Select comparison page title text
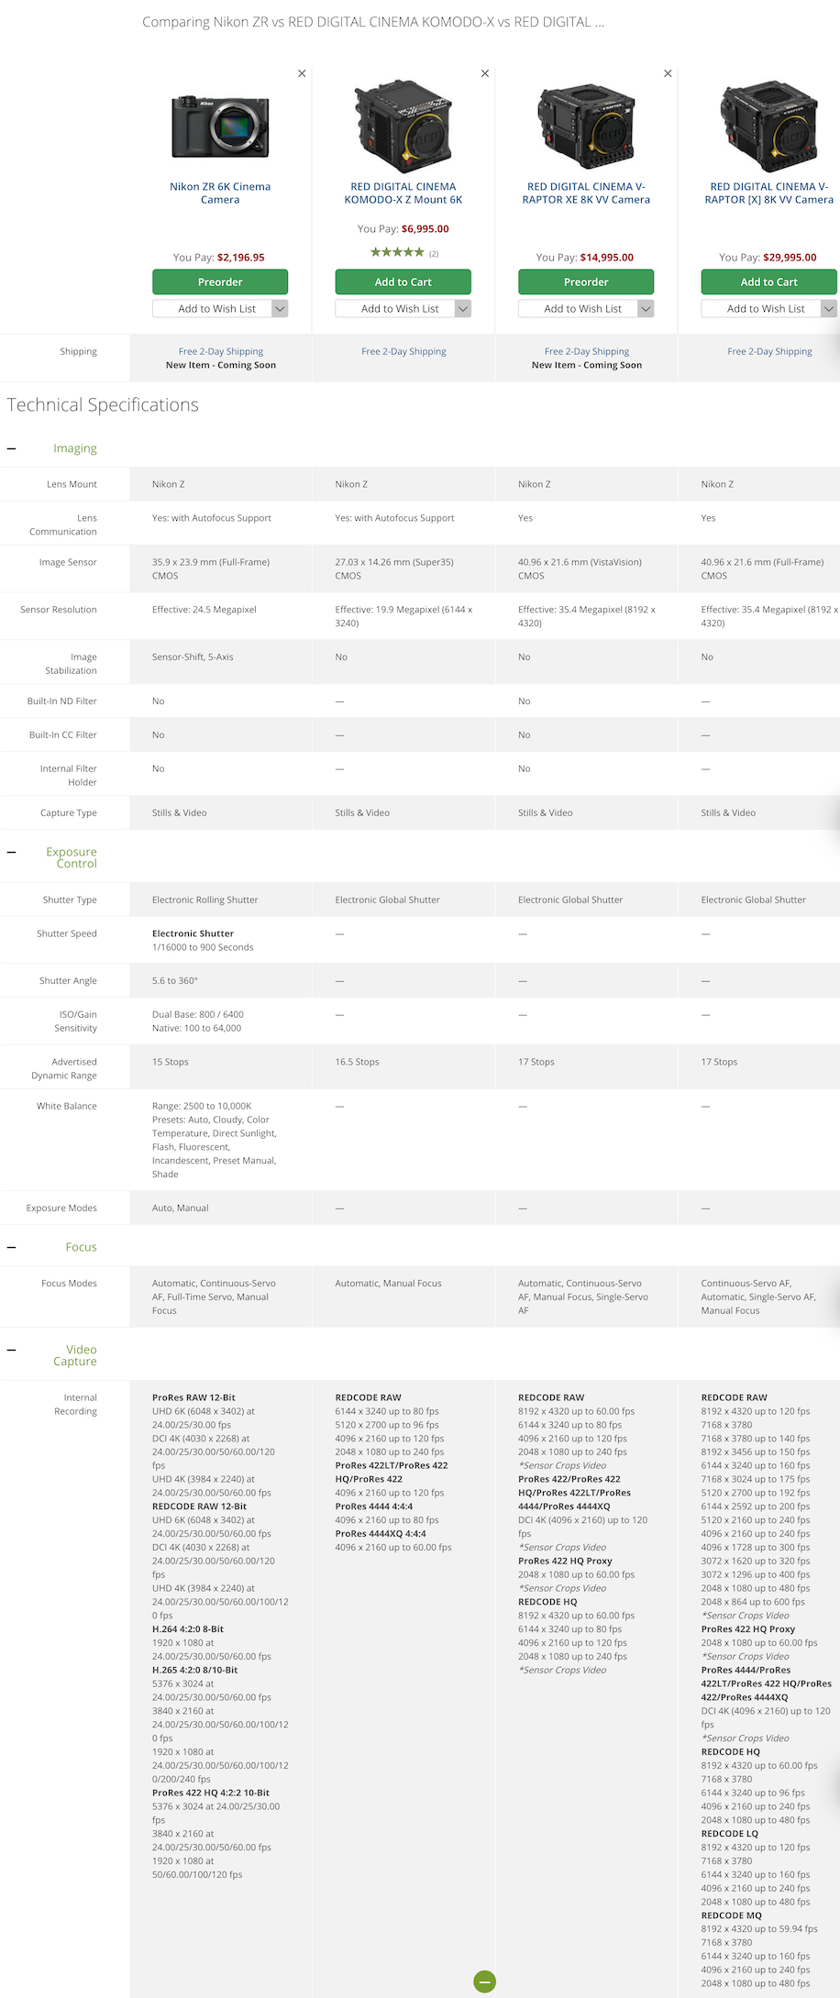The image size is (840, 1998). 373,22
